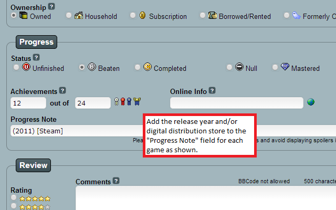Image resolution: width=336 pixels, height=210 pixels.
Task: Select the Borrowed/Rented radio button
Action: pos(203,15)
